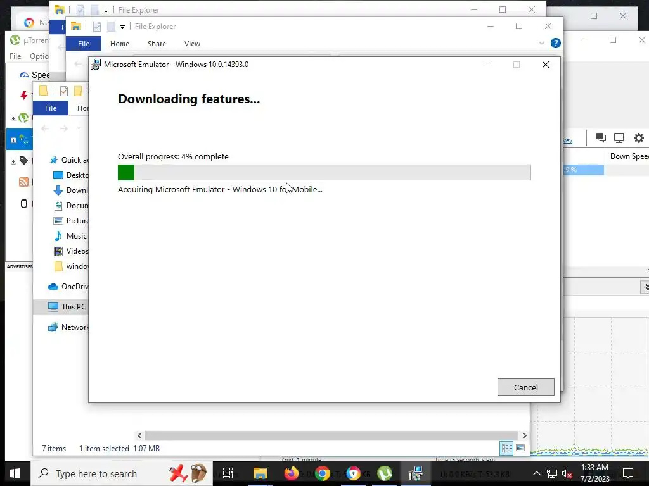Open the blue File tab in the front File Explorer window
The image size is (649, 486).
(51, 108)
